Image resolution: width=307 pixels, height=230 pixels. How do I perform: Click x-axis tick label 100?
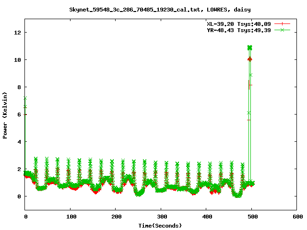(71, 217)
